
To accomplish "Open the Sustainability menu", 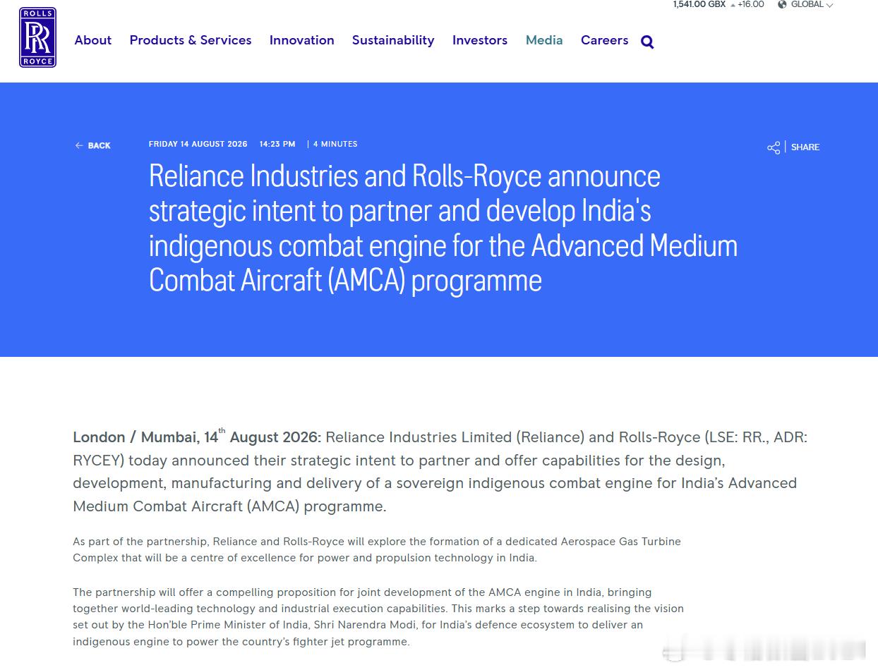I will (x=393, y=40).
